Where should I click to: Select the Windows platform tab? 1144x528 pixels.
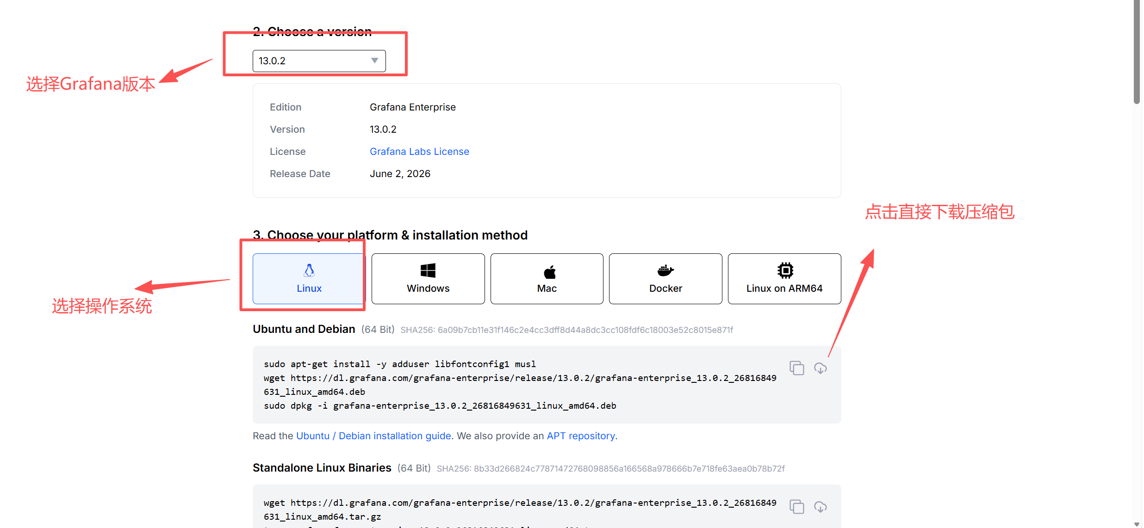[x=428, y=279]
